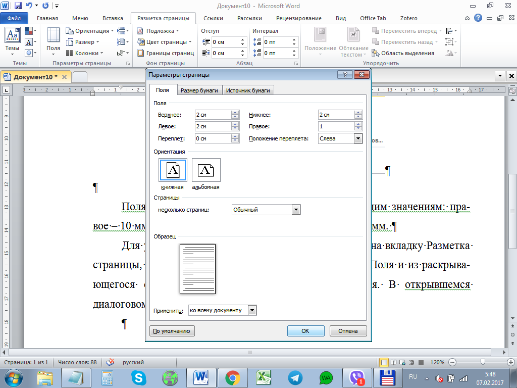The height and width of the screenshot is (388, 517).
Task: Increase the Нижнее margin value
Action: pos(358,113)
